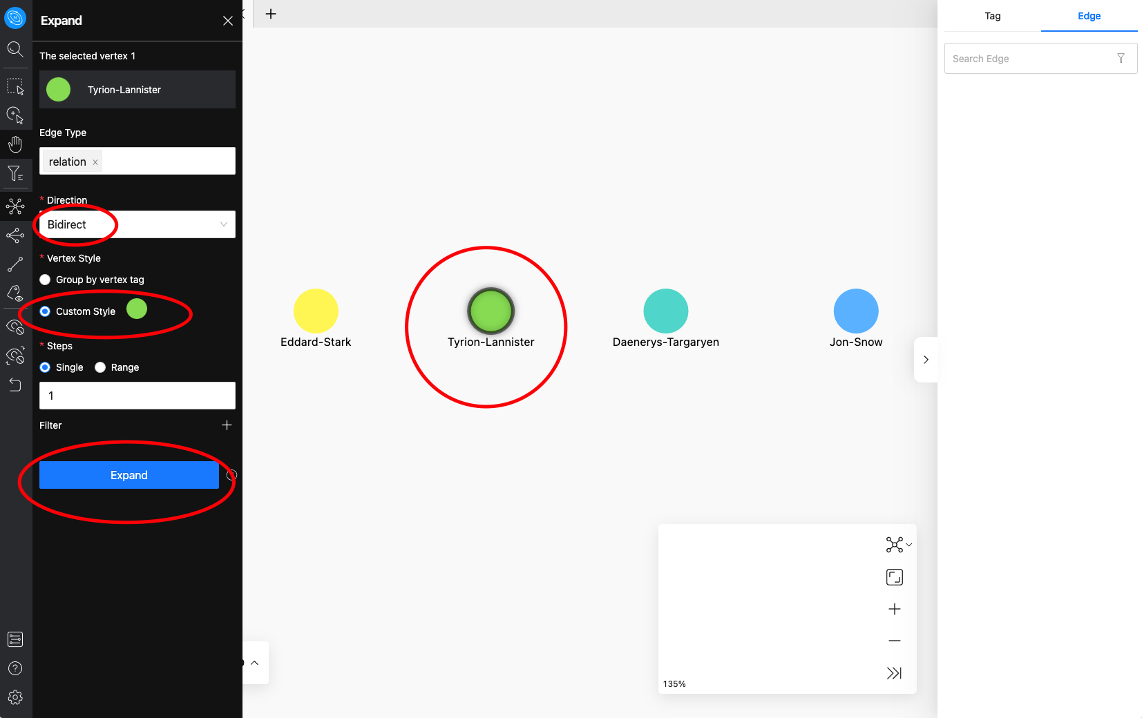Image resolution: width=1142 pixels, height=718 pixels.
Task: Activate the click-select vertex tool
Action: 15,115
